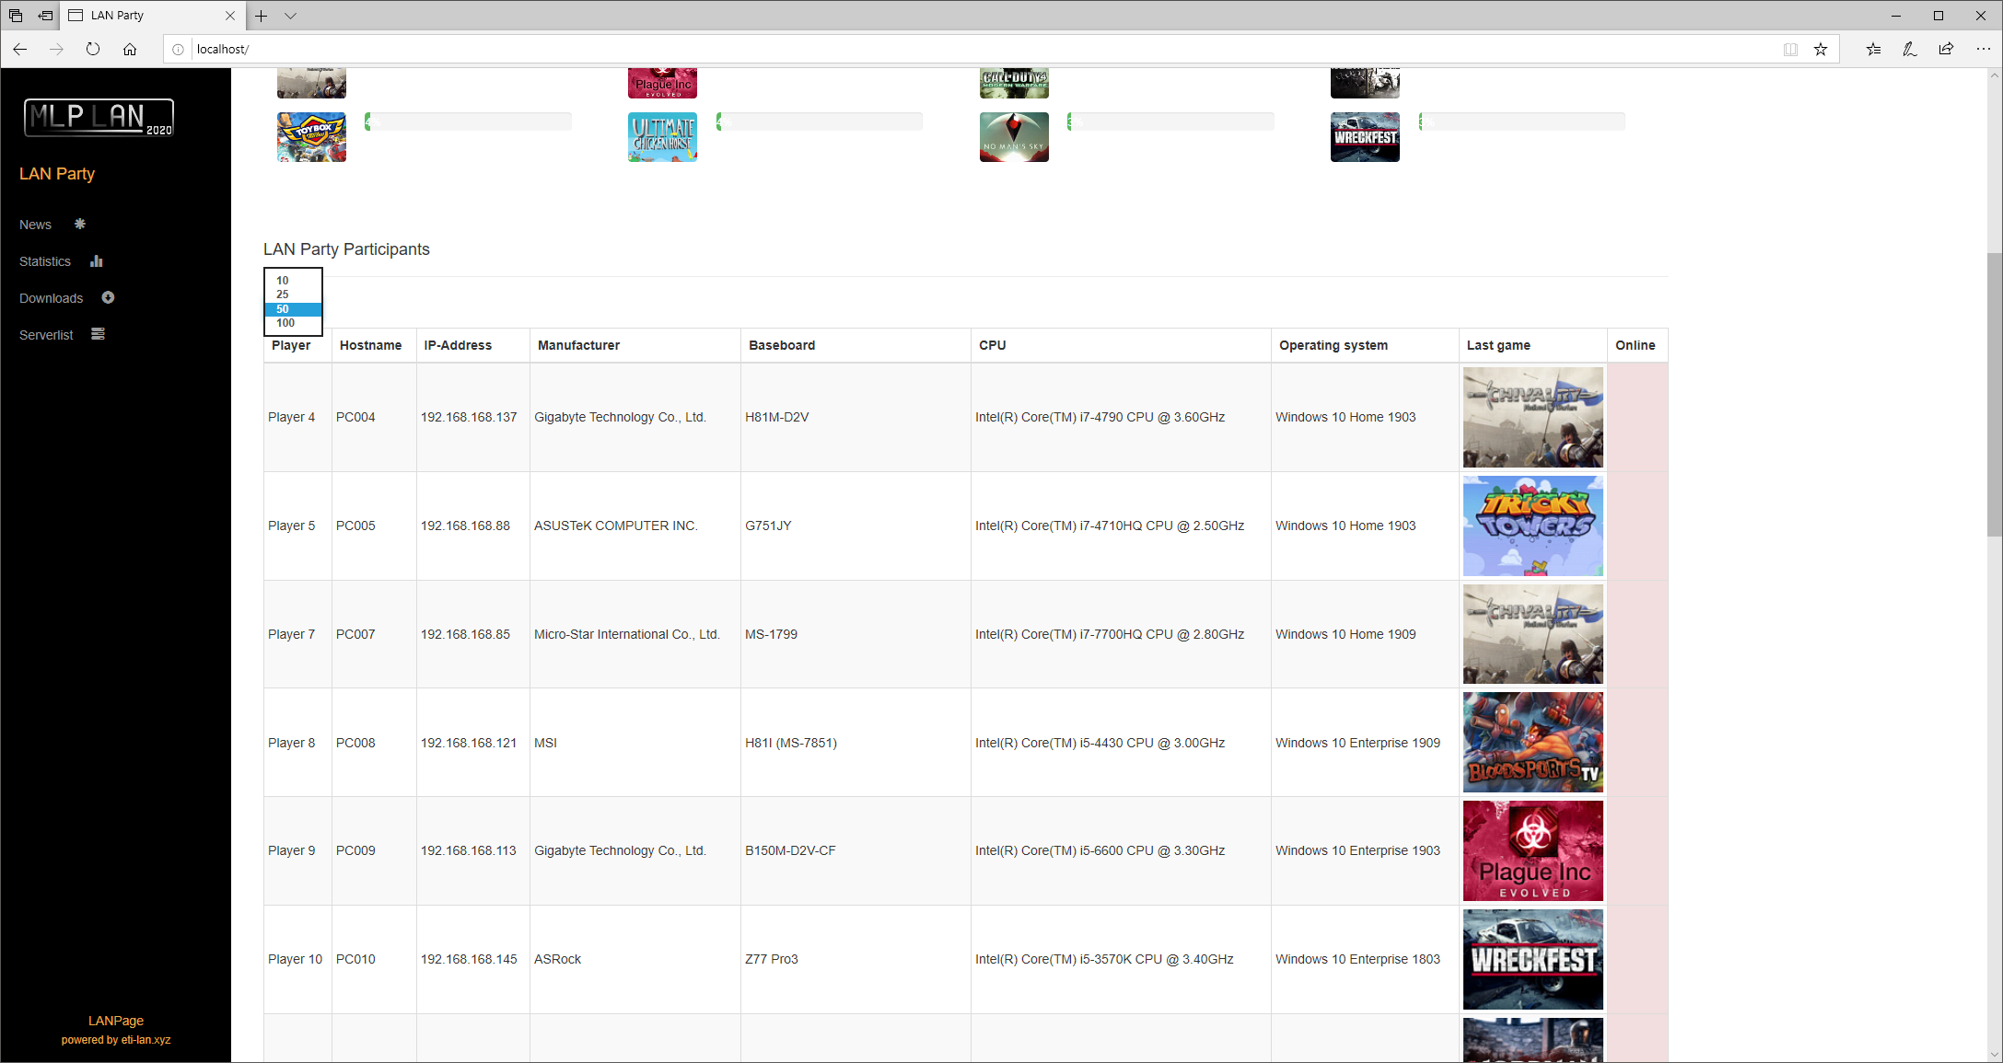2003x1063 pixels.
Task: Click the LANPage footer link
Action: (116, 1021)
